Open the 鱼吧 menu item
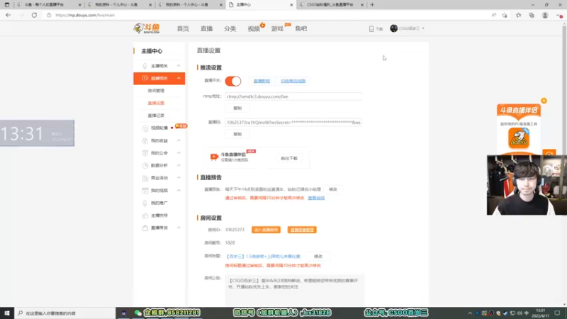This screenshot has height=319, width=567. tap(301, 28)
